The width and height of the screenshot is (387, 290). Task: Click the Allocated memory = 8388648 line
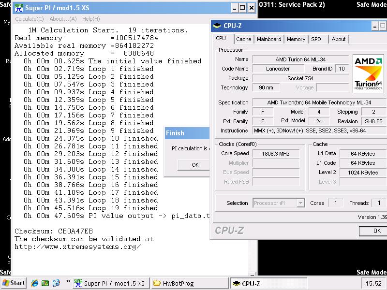(84, 53)
